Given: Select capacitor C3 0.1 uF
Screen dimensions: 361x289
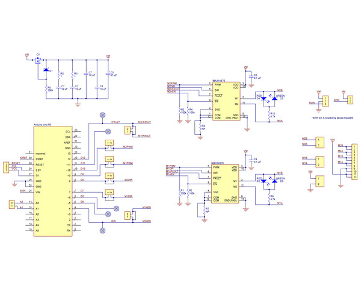Looking at the screenshot, I should [x=251, y=76].
